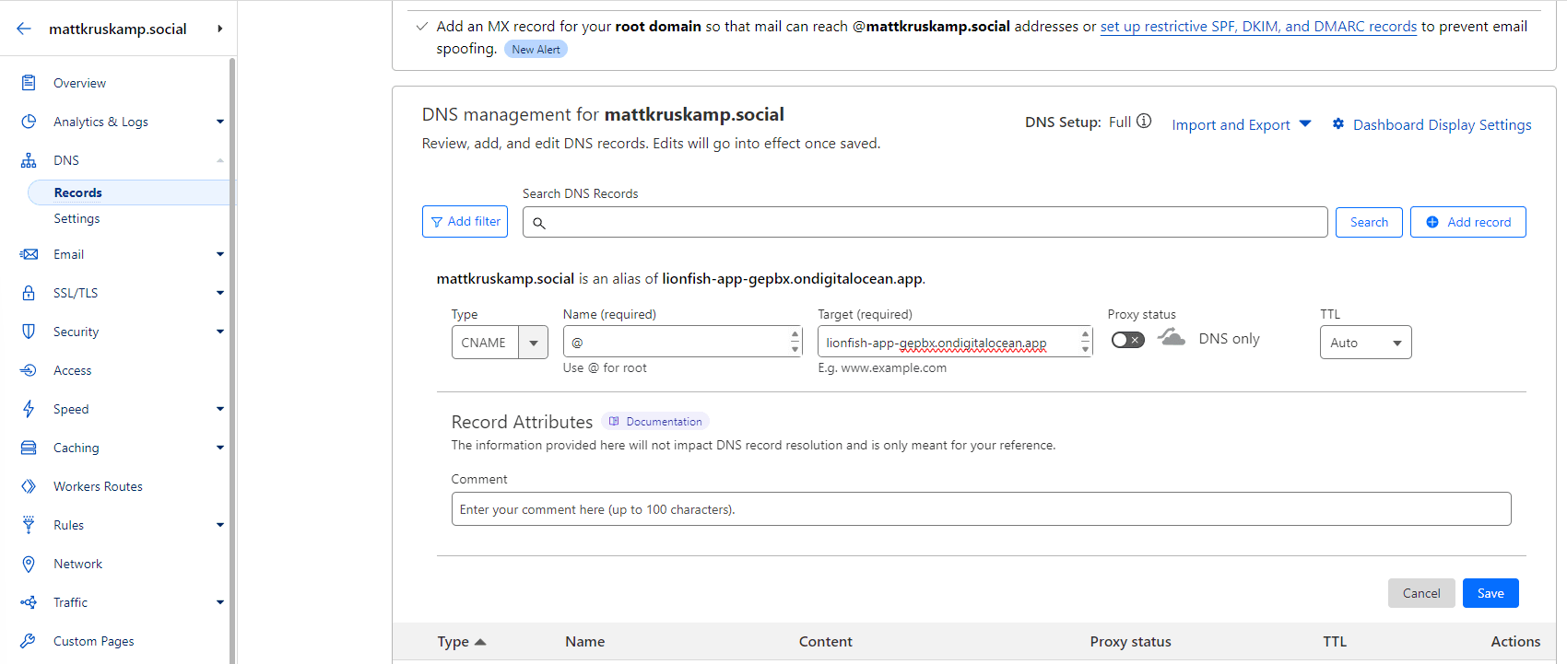Click the Workers Routes diamond icon
The image size is (1567, 664).
29,486
